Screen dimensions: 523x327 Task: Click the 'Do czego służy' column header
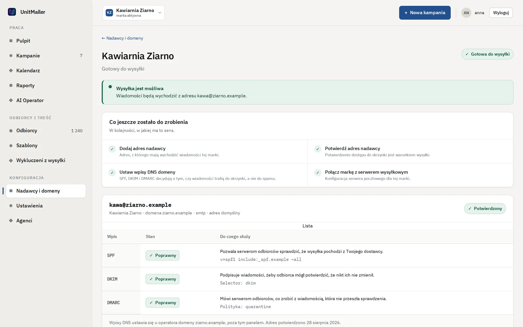click(x=235, y=236)
